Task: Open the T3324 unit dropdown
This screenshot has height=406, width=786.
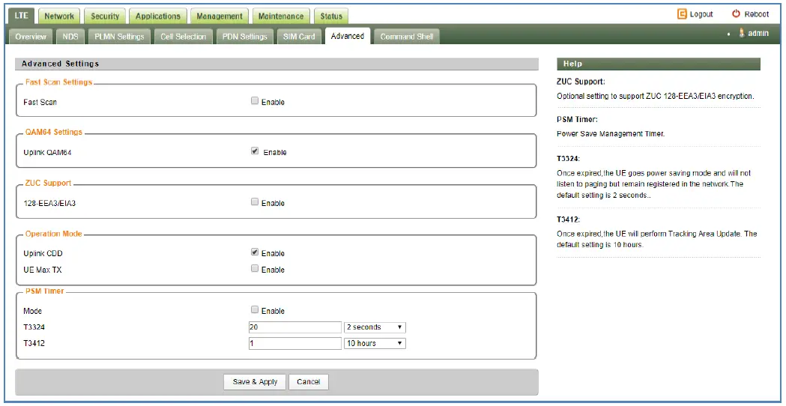Action: pos(375,327)
